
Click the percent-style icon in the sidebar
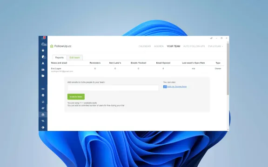point(43,121)
